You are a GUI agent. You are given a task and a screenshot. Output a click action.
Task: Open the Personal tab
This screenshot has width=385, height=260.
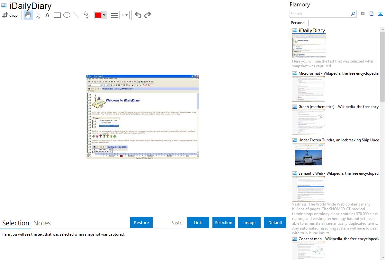click(x=298, y=22)
